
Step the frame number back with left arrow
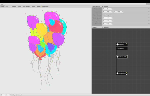1,95
